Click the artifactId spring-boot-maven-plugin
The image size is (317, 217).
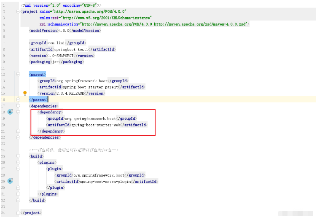click(x=105, y=182)
